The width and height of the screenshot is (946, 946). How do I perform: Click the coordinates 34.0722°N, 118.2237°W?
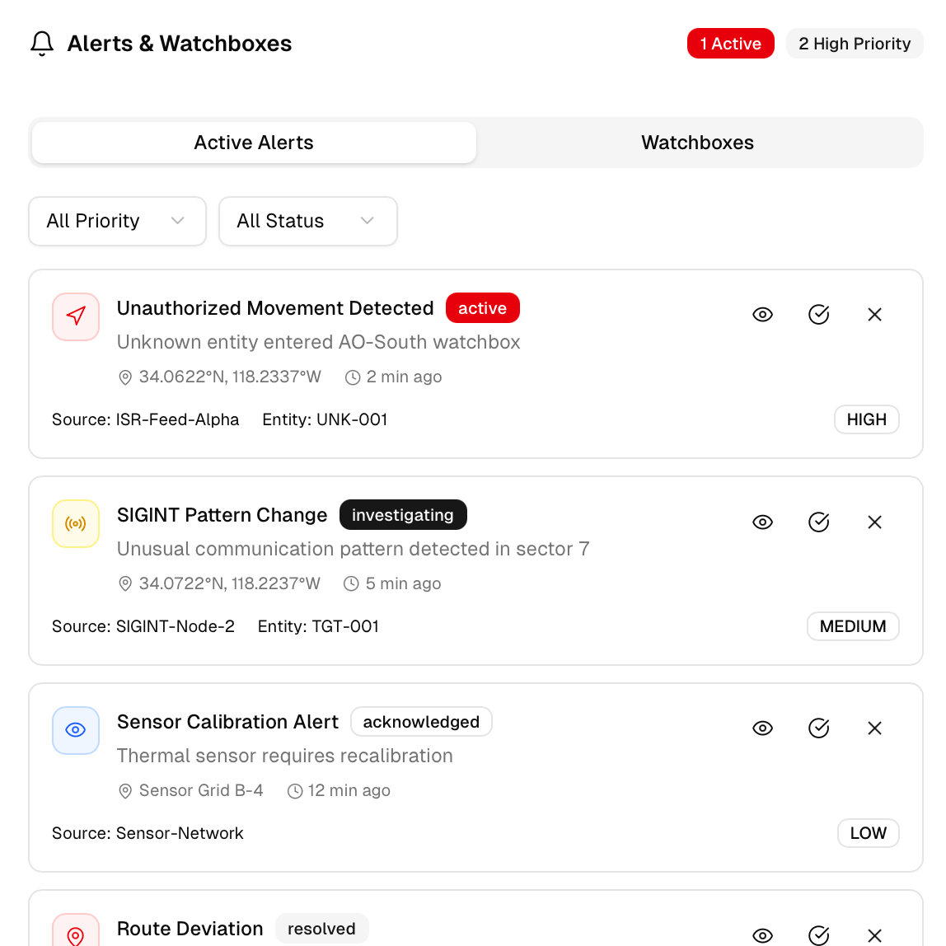[x=229, y=584]
